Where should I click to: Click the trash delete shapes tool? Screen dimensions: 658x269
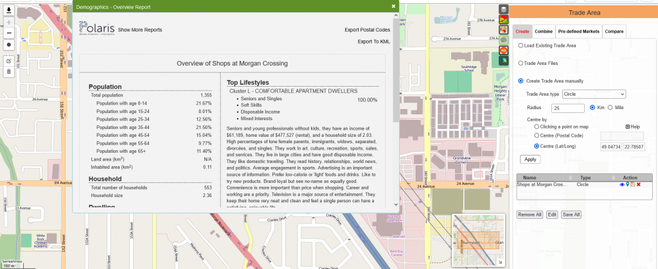[x=9, y=72]
